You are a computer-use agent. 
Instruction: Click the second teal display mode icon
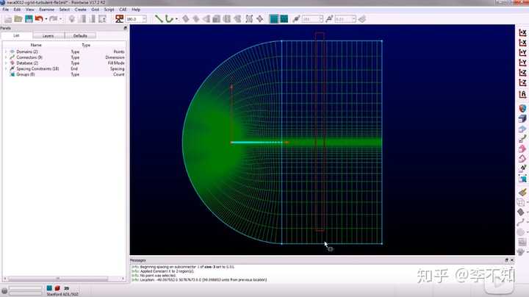point(284,19)
